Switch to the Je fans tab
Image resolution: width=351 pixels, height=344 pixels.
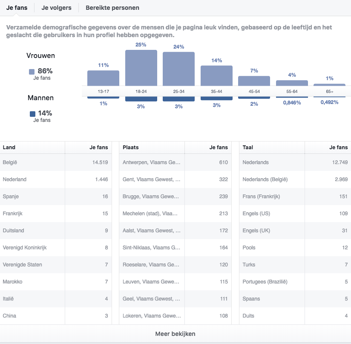(17, 8)
